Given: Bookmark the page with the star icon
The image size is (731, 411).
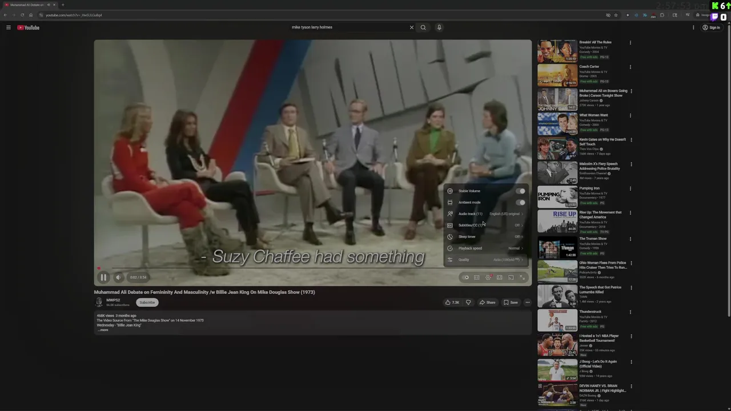Looking at the screenshot, I should tap(616, 15).
